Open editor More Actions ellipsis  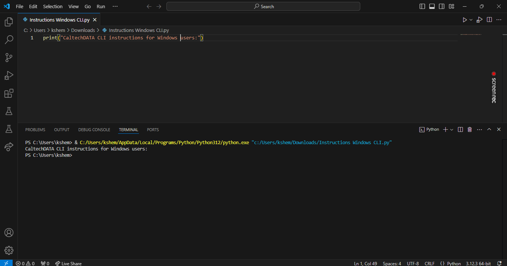(x=499, y=20)
